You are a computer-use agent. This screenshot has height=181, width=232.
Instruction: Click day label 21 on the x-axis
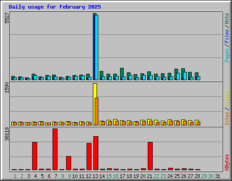(150, 176)
